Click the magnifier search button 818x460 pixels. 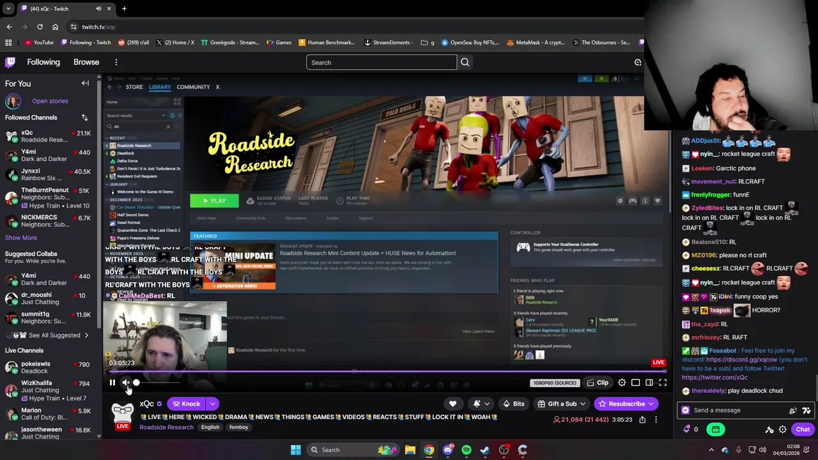click(x=465, y=62)
